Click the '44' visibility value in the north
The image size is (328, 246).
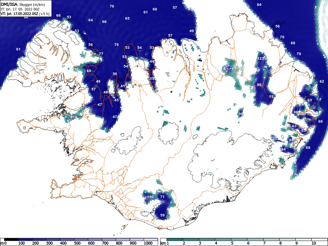(x=152, y=61)
